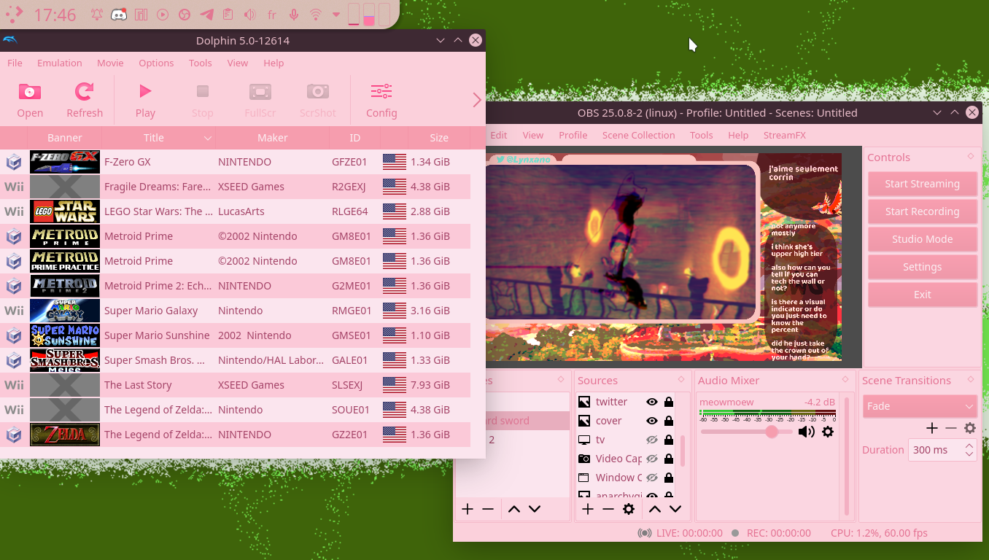Show the Video Capture source in OBS
The width and height of the screenshot is (989, 560).
click(x=652, y=459)
